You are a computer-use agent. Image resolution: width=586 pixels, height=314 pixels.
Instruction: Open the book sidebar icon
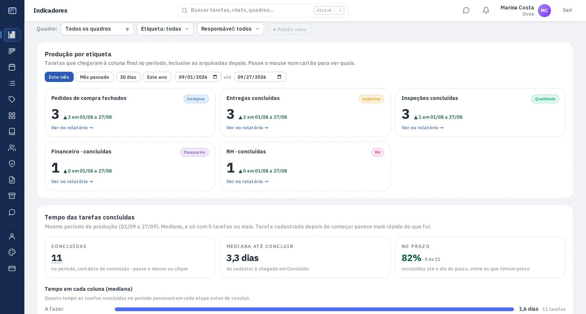point(12,132)
